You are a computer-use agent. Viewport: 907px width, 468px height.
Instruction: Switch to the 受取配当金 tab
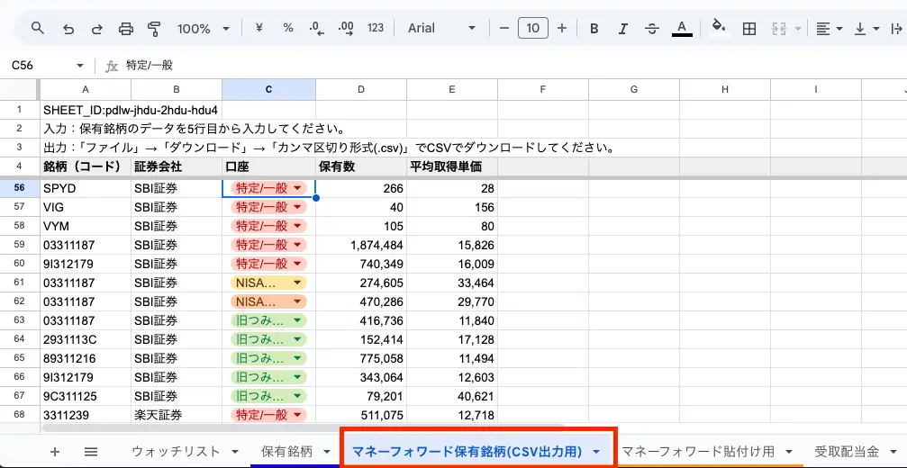tap(847, 451)
